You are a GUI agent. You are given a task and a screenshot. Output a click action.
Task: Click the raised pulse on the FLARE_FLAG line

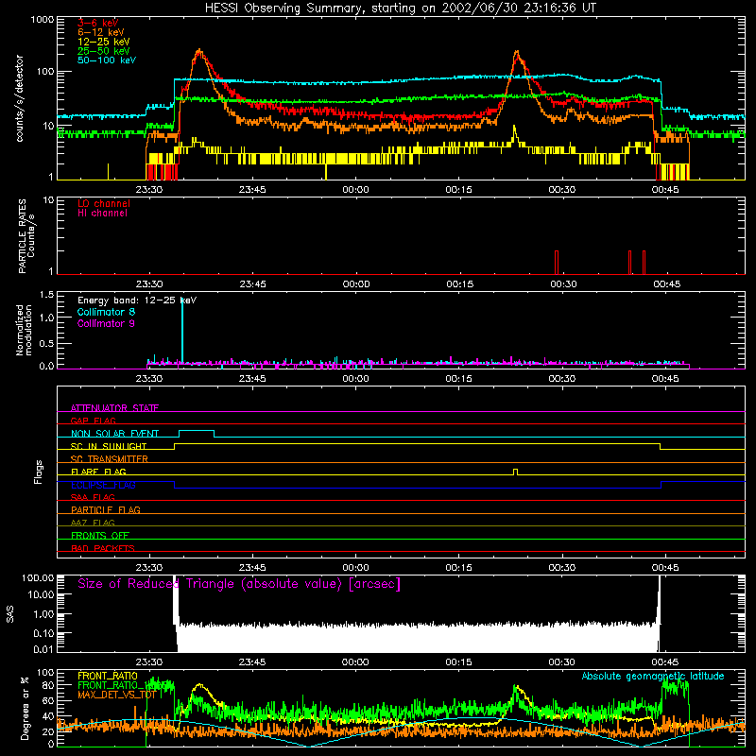(x=515, y=472)
